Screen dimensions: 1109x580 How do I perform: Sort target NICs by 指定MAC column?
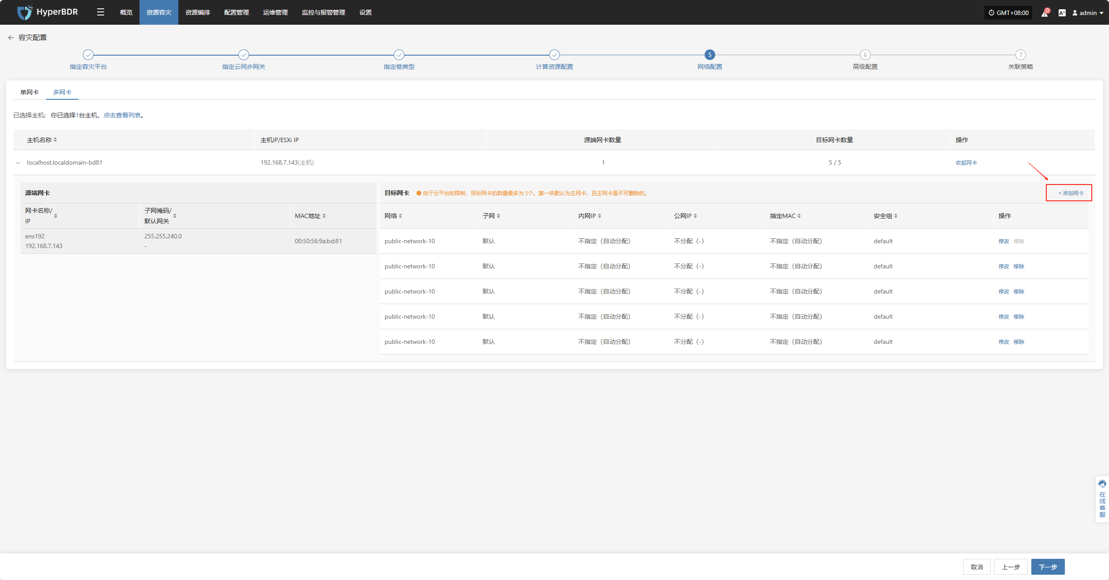(799, 216)
